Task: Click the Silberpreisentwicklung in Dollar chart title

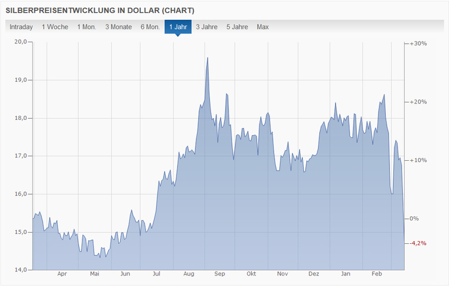Action: click(100, 11)
